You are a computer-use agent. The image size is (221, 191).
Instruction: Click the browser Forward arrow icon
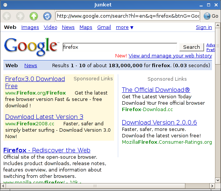coord(20,16)
